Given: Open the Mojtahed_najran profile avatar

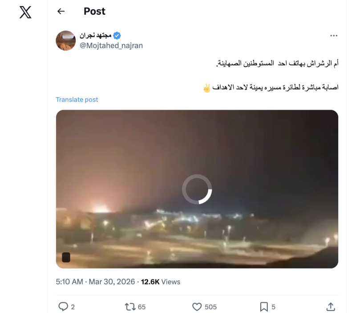Looking at the screenshot, I should tap(66, 41).
